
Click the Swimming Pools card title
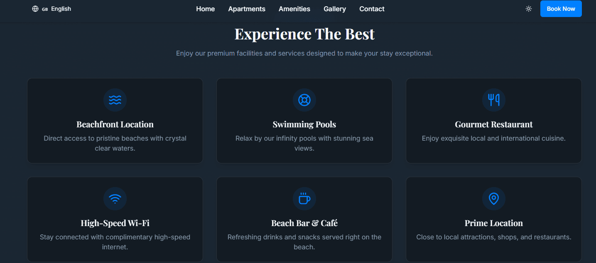[304, 124]
